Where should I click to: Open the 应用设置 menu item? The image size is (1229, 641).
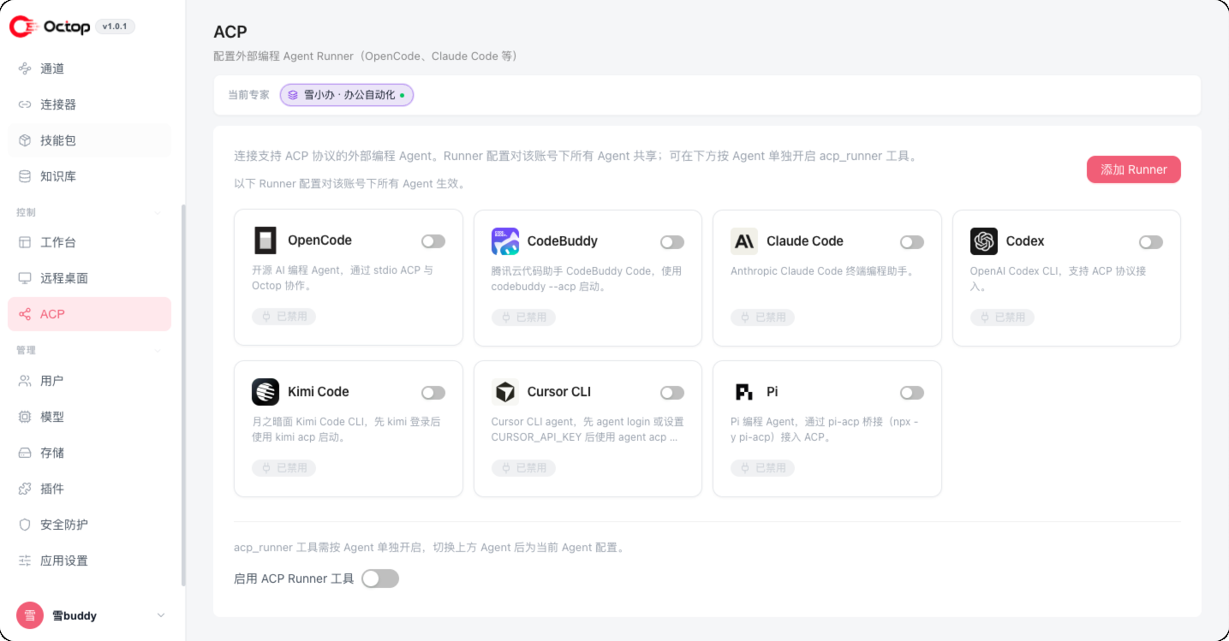click(x=90, y=561)
